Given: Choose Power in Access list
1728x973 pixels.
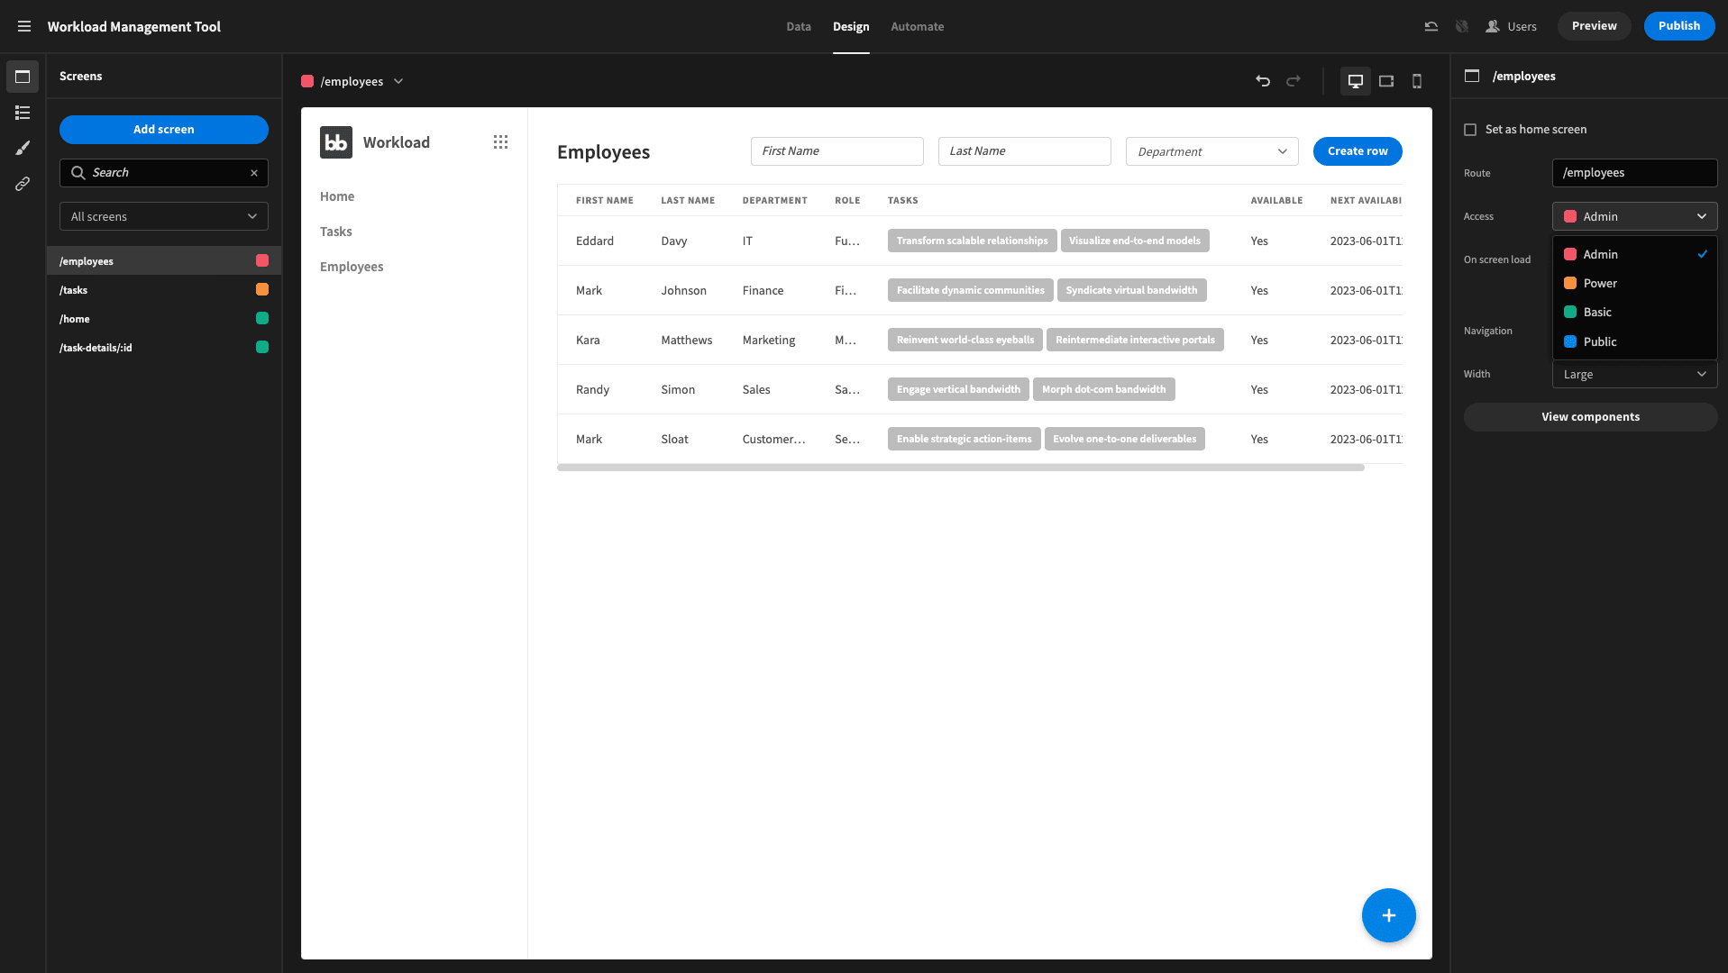Looking at the screenshot, I should point(1635,283).
